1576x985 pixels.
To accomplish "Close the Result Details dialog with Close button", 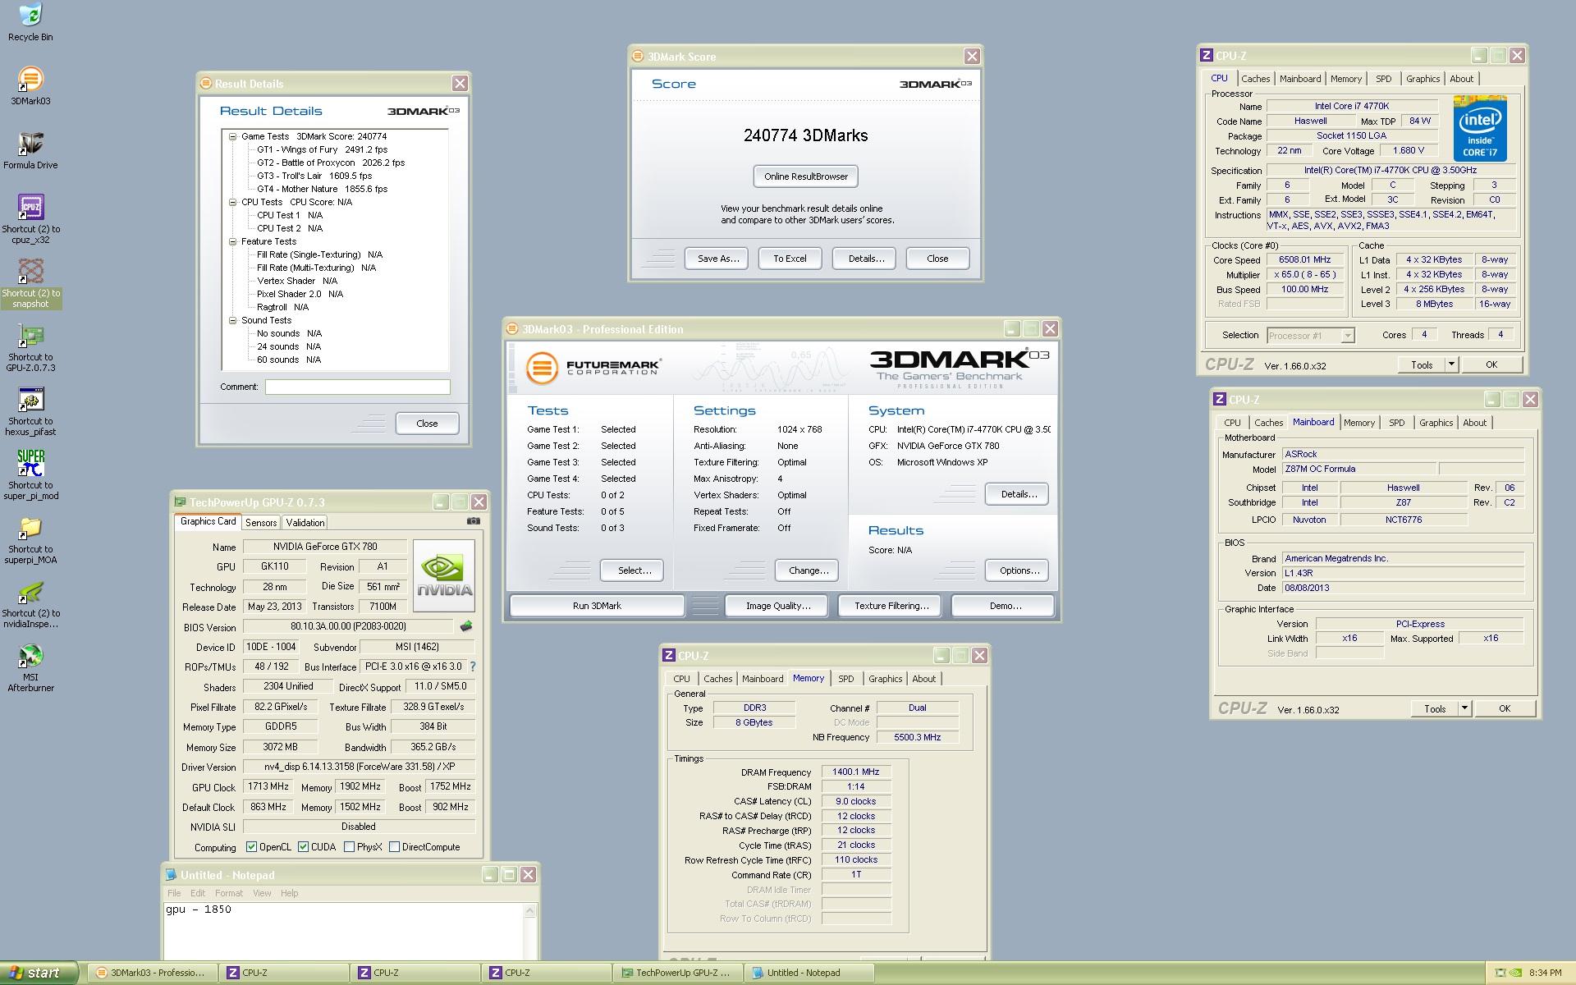I will [427, 424].
